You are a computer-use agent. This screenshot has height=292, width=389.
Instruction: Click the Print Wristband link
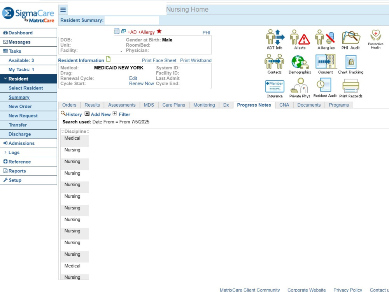[x=196, y=60]
